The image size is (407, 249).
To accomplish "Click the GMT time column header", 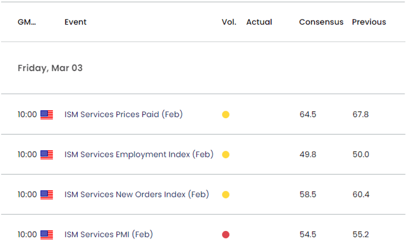I will click(26, 22).
